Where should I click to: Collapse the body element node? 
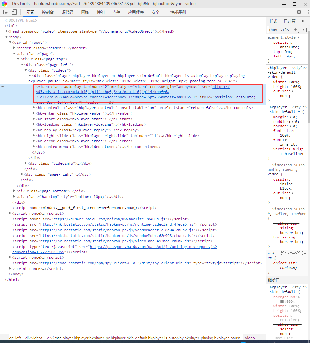click(x=6, y=37)
